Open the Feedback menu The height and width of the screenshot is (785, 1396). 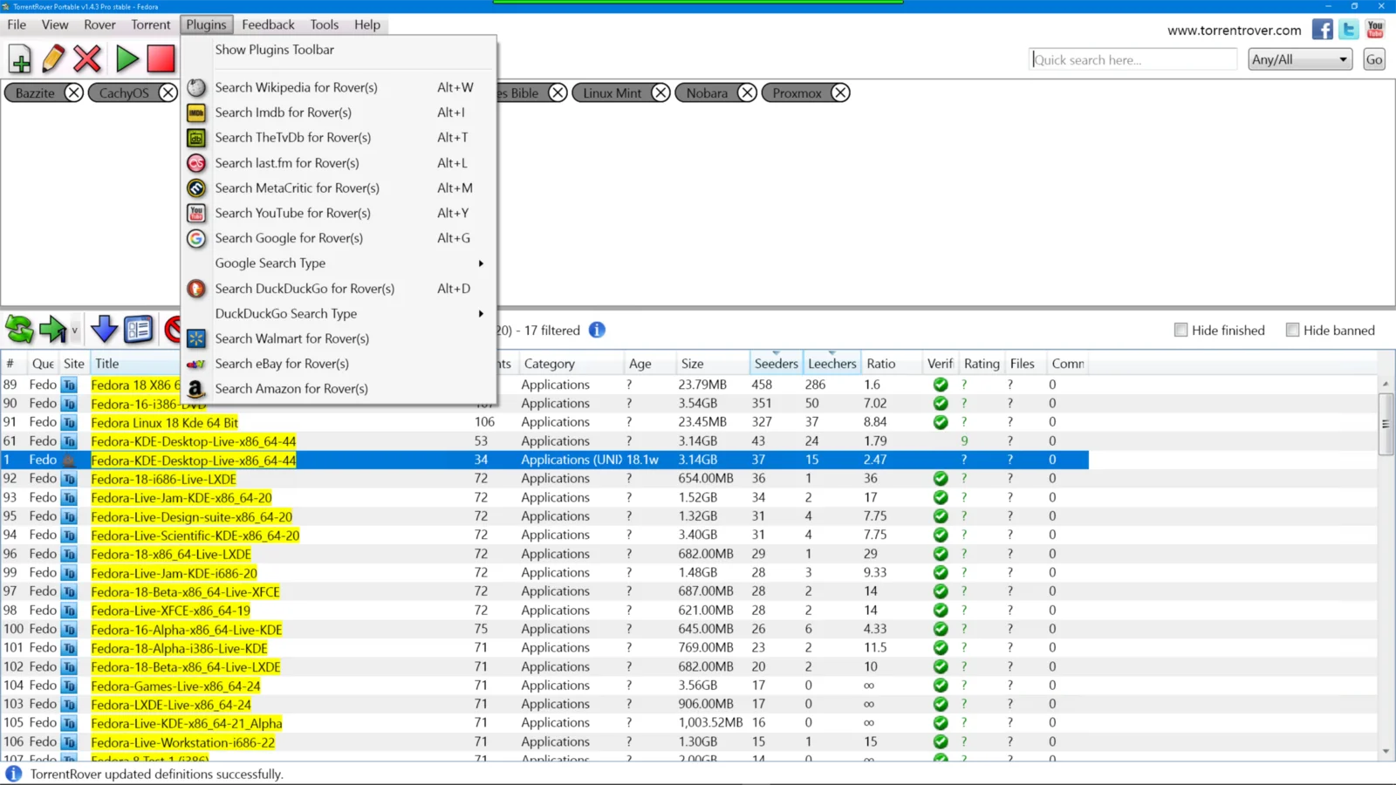(268, 24)
